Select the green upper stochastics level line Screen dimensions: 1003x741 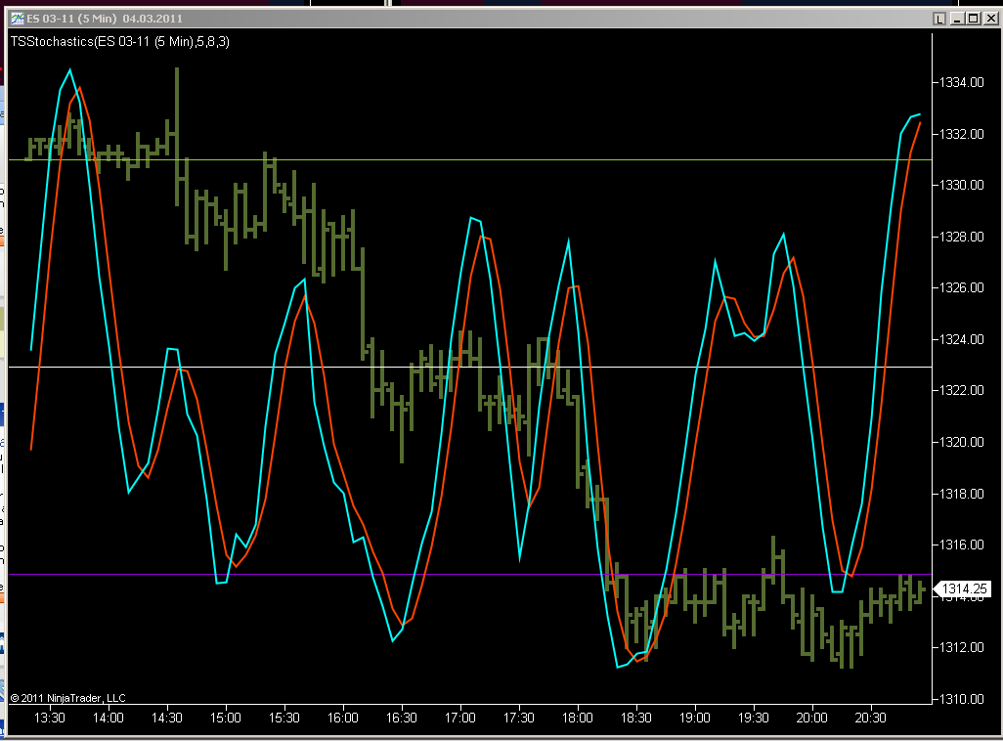click(470, 160)
